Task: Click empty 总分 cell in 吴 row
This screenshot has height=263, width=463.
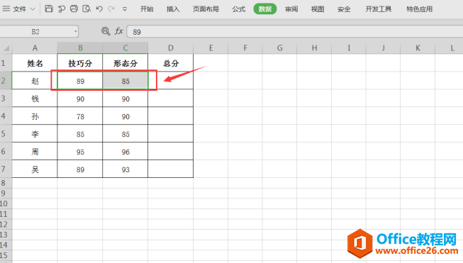Action: coord(171,169)
